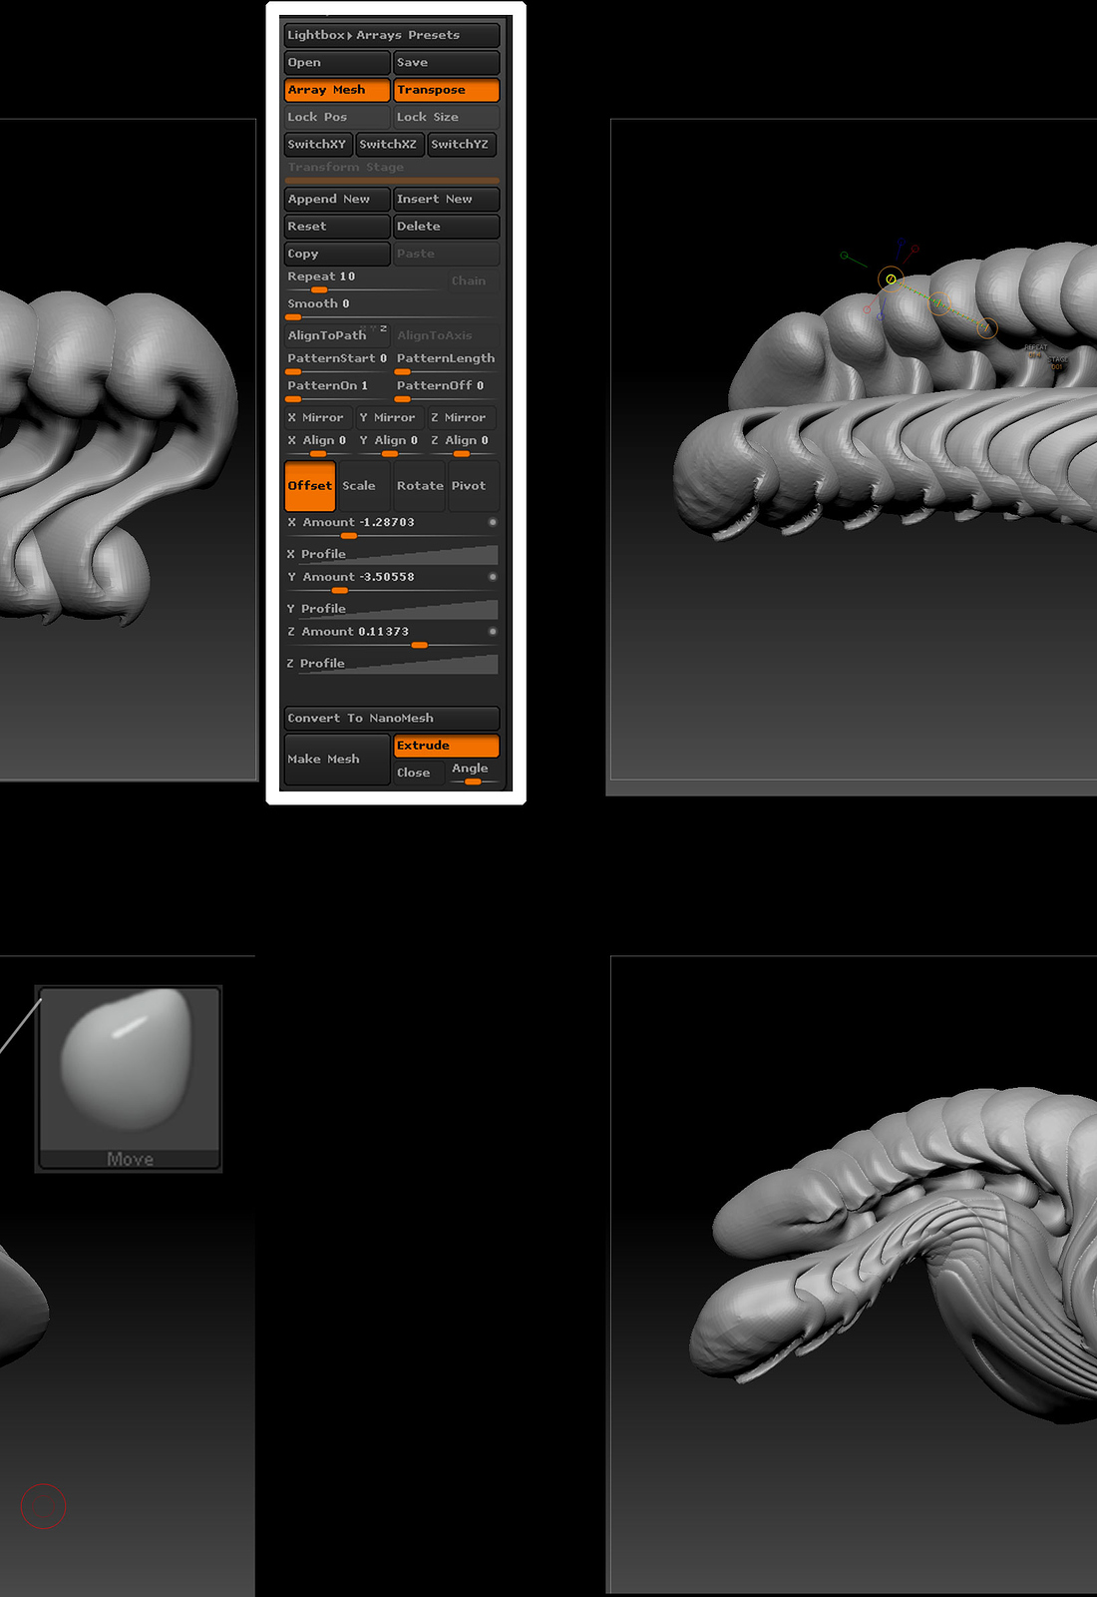Click the dot icon beside X Amount

[493, 522]
